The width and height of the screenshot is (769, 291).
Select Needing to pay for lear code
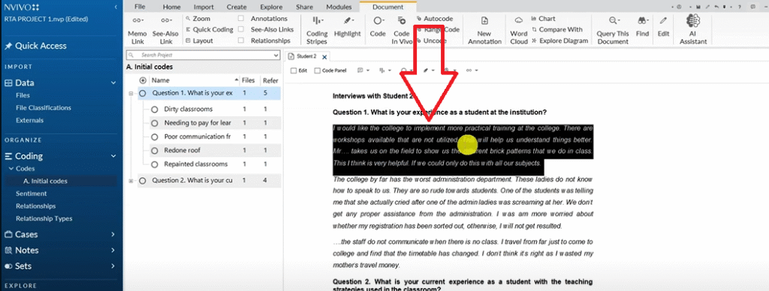click(198, 122)
